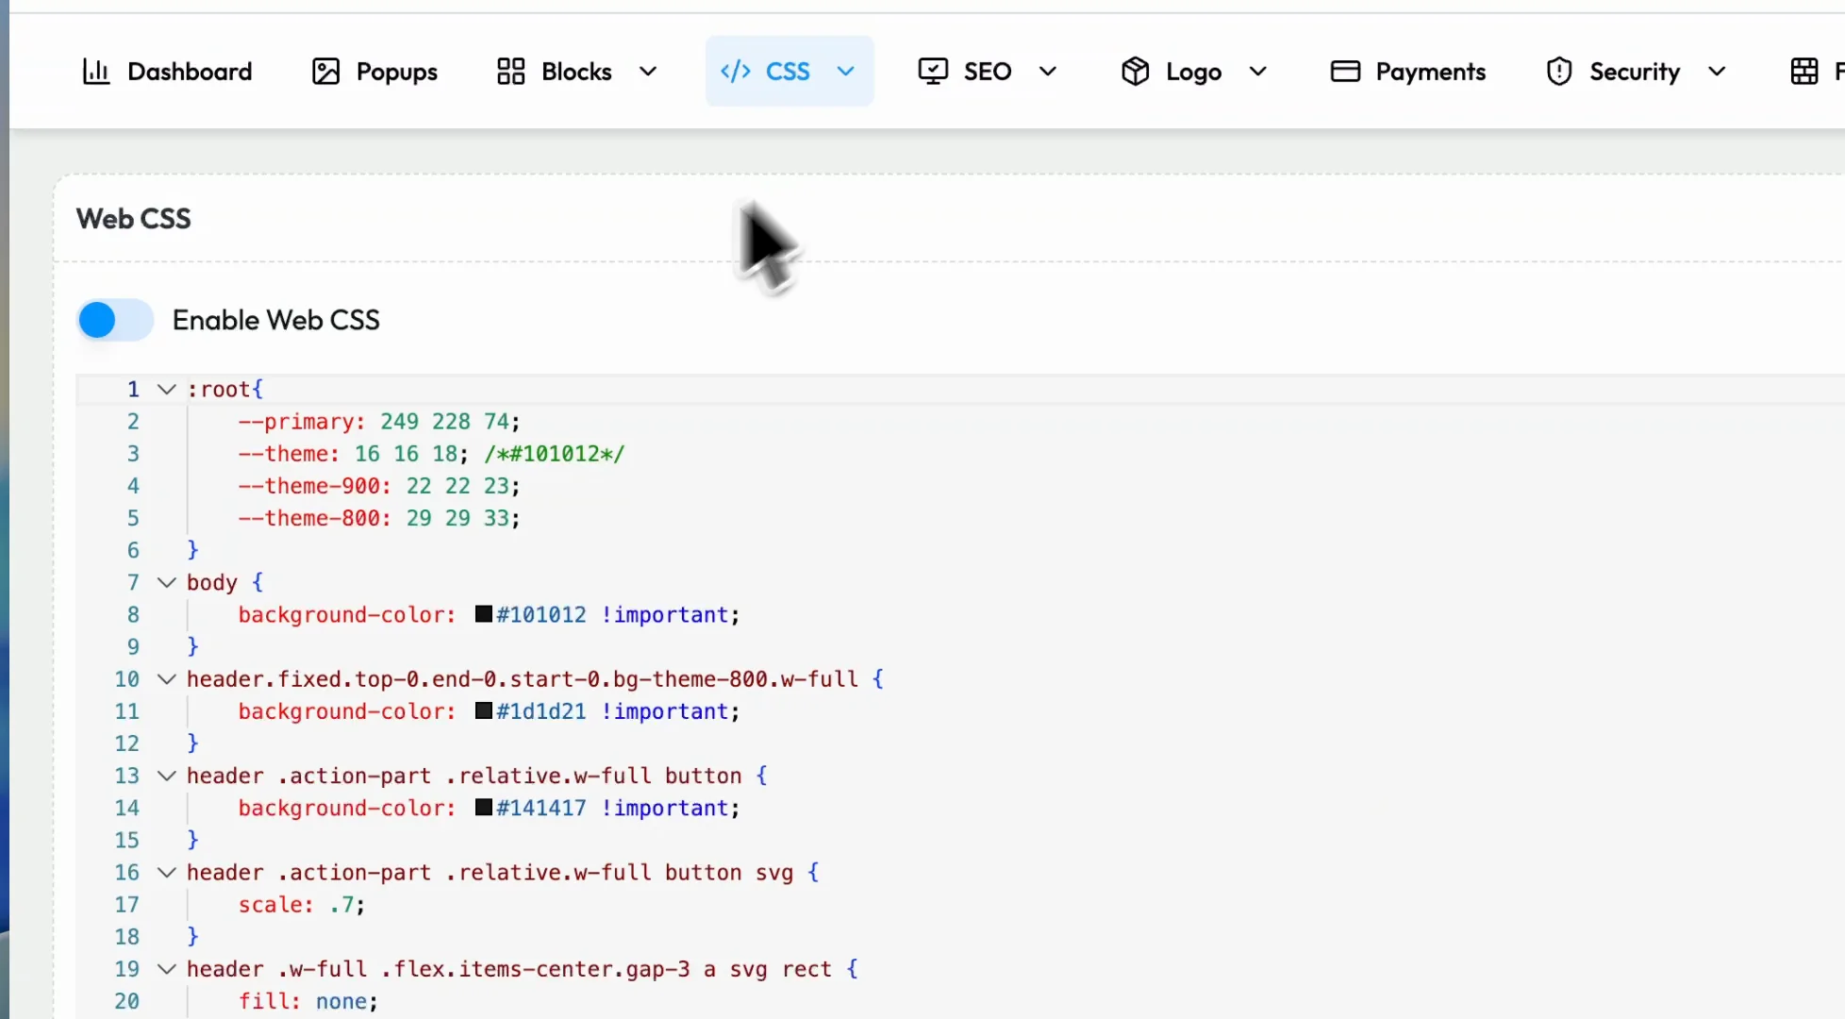Expand the Logo dropdown chevron
1845x1019 pixels.
(x=1257, y=72)
